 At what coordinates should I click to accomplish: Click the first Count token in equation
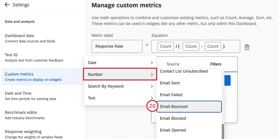click(165, 46)
